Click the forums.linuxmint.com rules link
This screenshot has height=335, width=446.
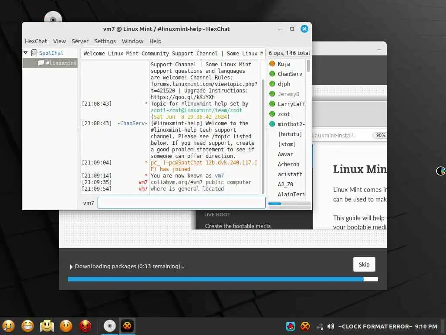click(x=204, y=84)
